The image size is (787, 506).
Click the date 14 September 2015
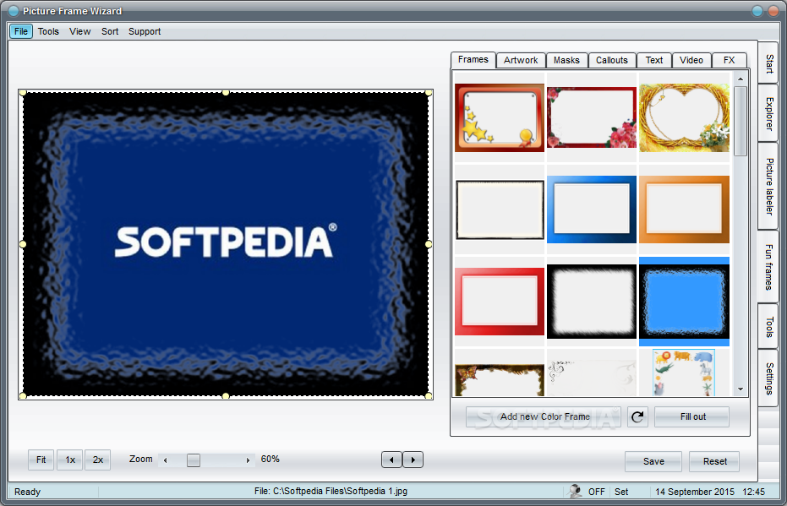(695, 492)
